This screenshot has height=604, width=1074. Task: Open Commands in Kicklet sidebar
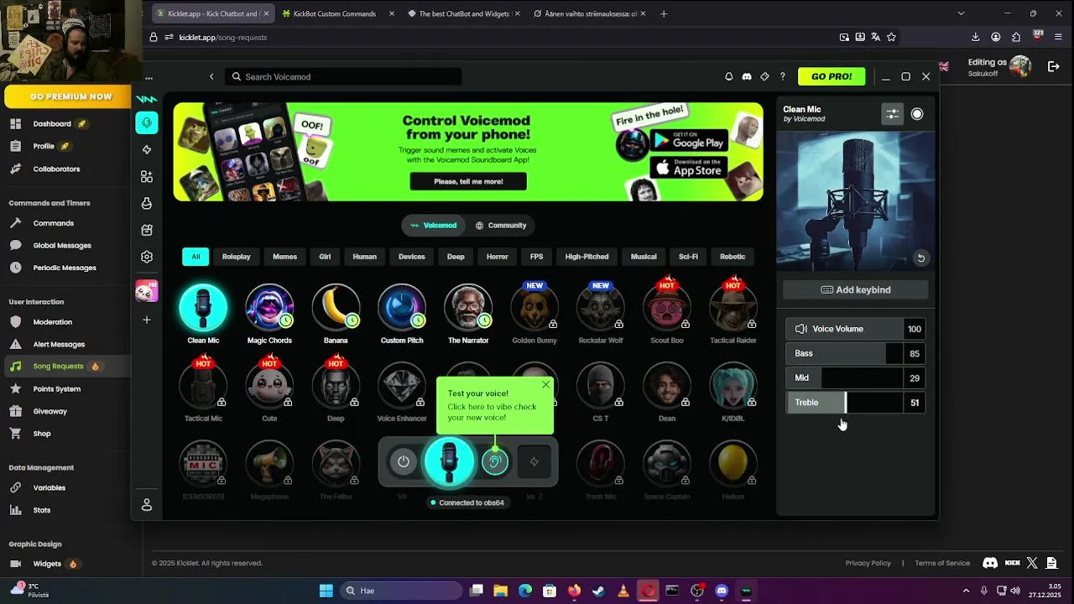tap(53, 223)
